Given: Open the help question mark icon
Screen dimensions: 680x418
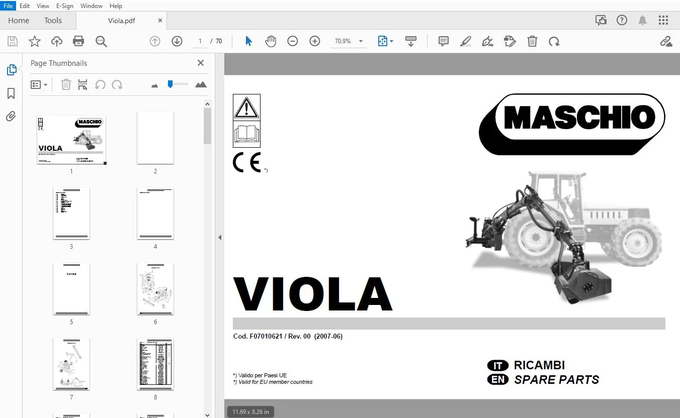Looking at the screenshot, I should 622,21.
